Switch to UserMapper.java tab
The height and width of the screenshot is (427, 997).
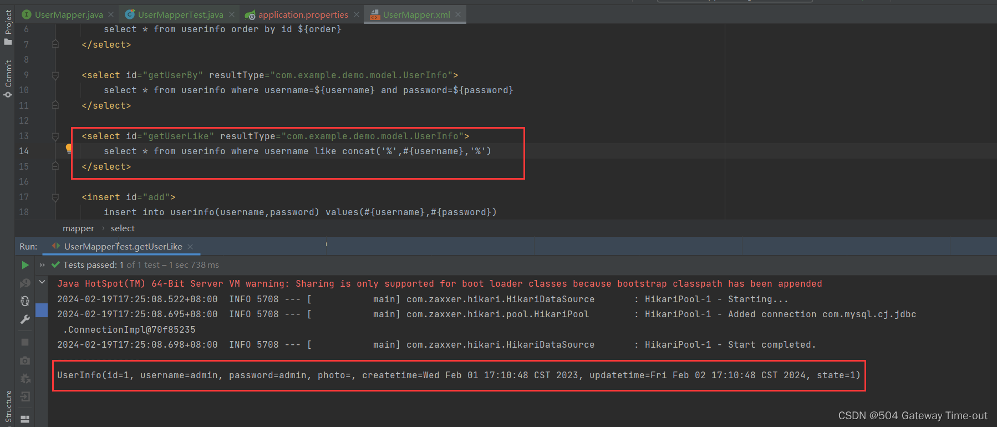[69, 14]
